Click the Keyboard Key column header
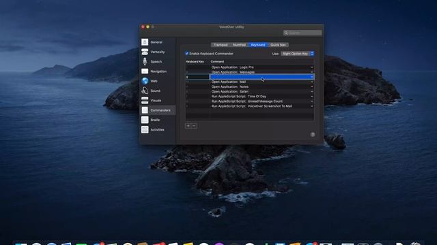 click(x=195, y=61)
